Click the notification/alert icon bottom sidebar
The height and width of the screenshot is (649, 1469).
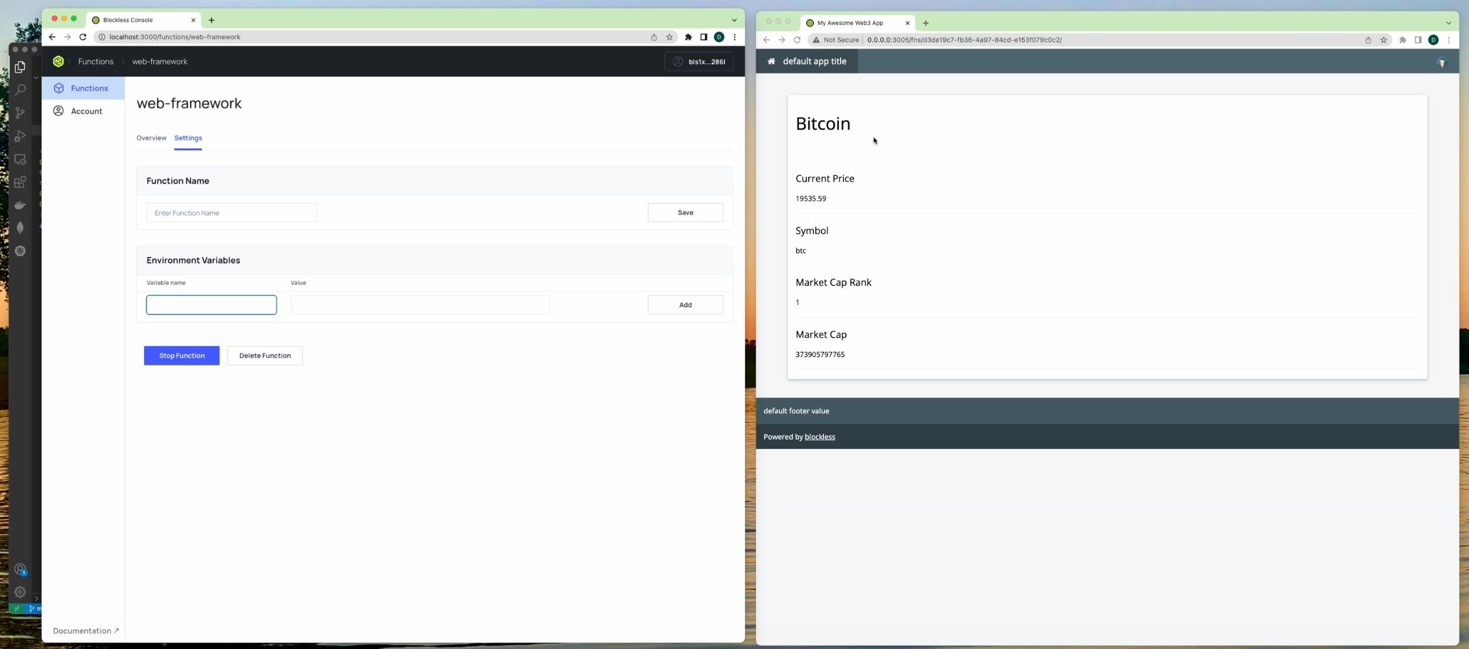tap(20, 570)
